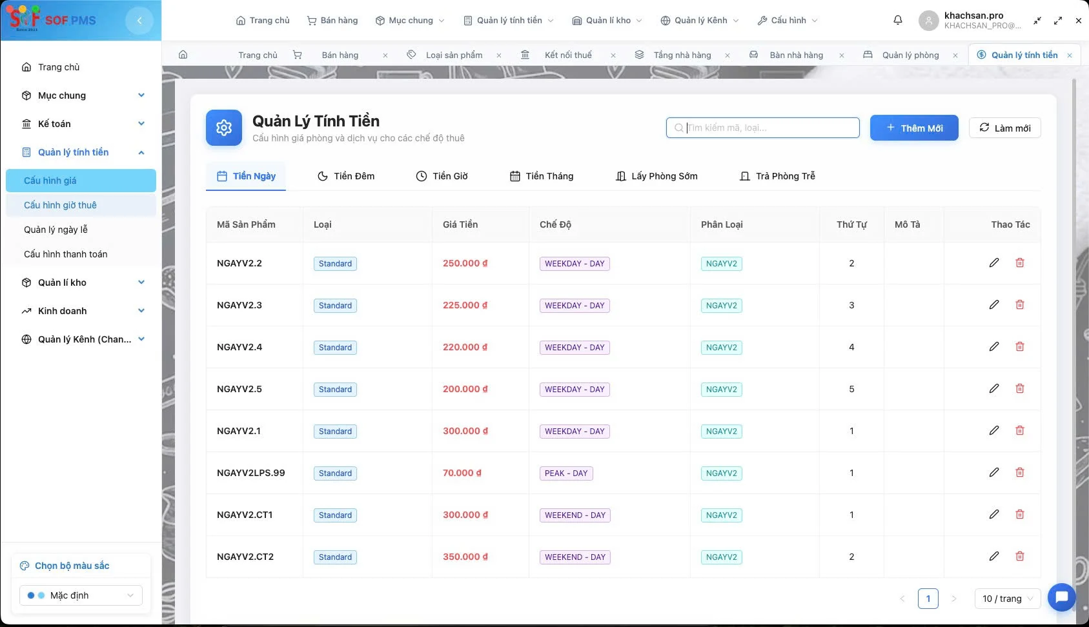Image resolution: width=1089 pixels, height=627 pixels.
Task: Open Quản lý ngày lễ in the sidebar
Action: coord(81,230)
